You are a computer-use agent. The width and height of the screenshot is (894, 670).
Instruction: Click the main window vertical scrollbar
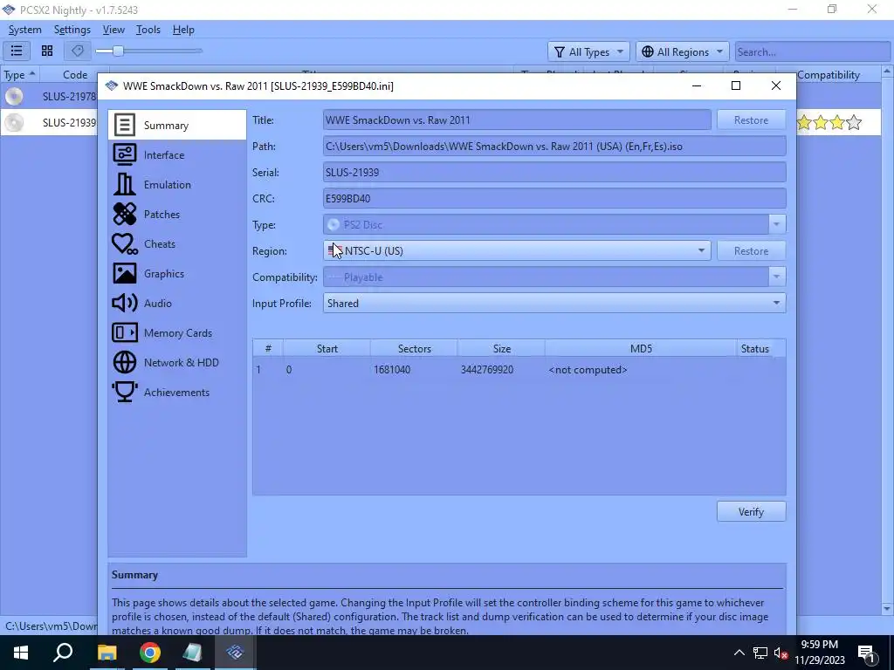coord(887,341)
